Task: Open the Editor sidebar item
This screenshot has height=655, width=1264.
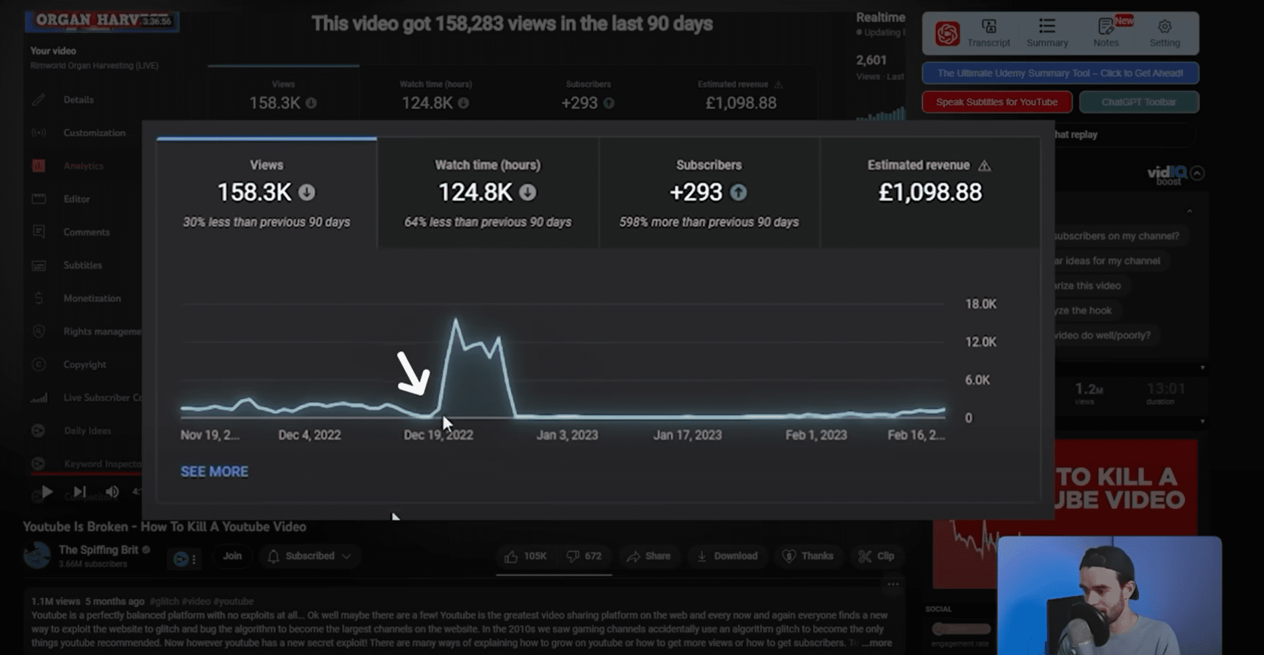Action: (x=76, y=199)
